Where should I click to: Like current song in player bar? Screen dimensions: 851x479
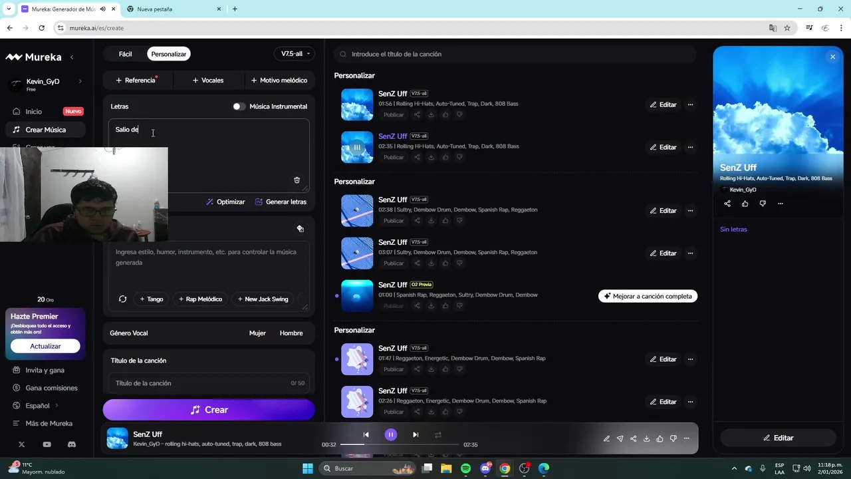tap(660, 438)
